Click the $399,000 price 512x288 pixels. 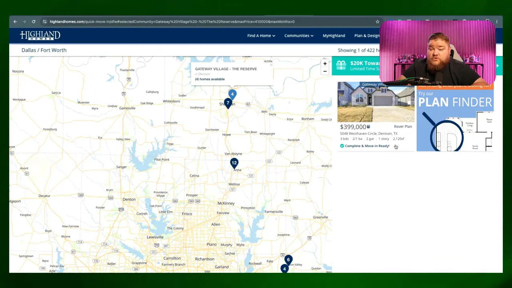[x=353, y=127]
